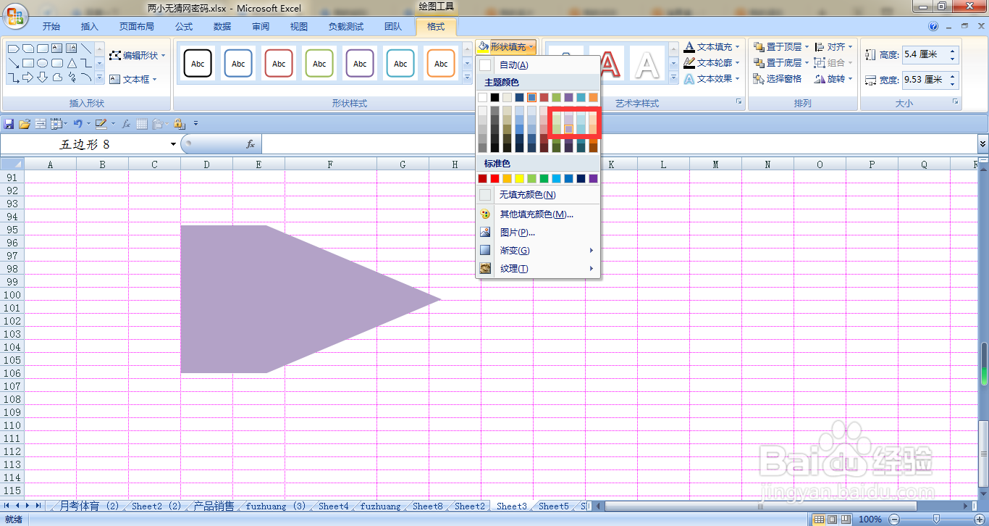Open Text Box dropdown

click(133, 79)
